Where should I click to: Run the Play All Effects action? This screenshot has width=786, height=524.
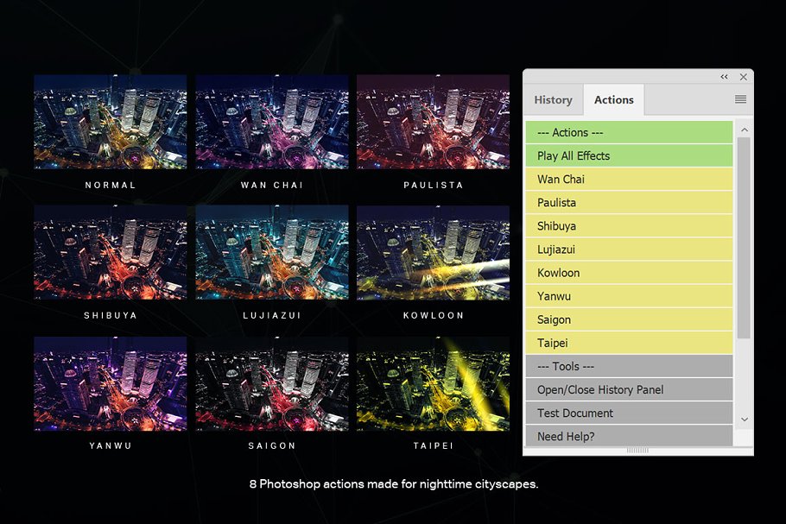point(629,156)
